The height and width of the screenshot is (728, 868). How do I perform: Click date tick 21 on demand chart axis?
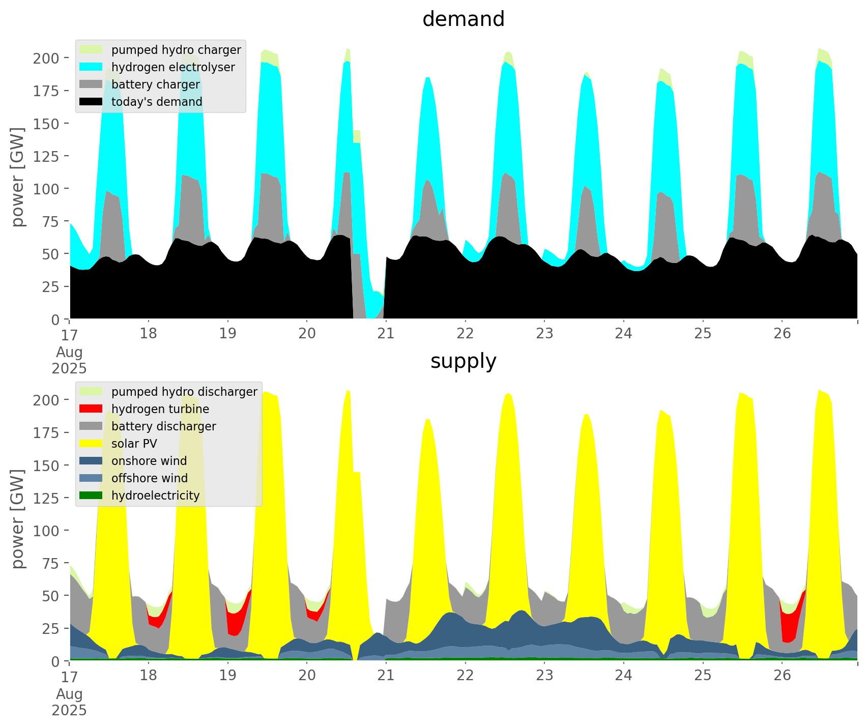click(386, 334)
